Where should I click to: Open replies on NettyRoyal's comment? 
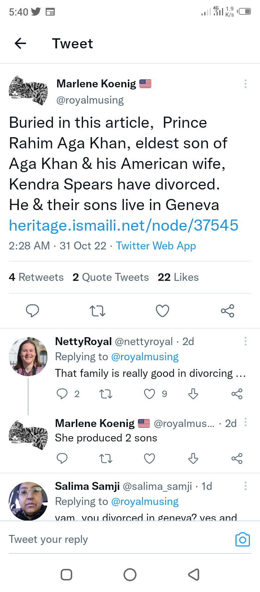[62, 394]
